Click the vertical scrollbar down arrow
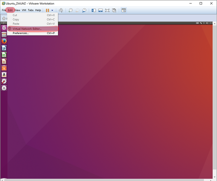This screenshot has width=217, height=181. click(x=215, y=177)
